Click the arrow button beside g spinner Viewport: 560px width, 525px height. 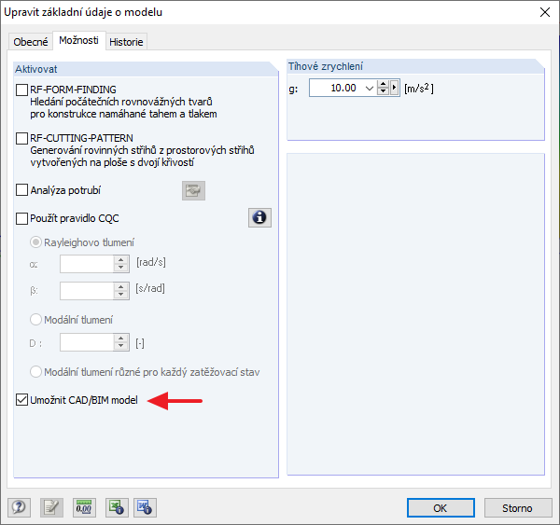(x=394, y=88)
